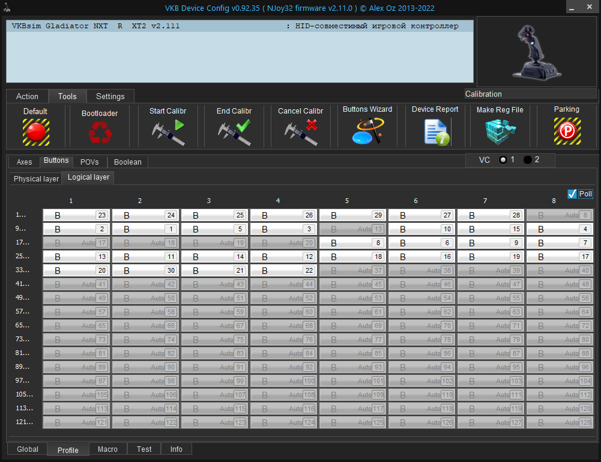
Task: Click logical button cell mapped to 30
Action: point(145,270)
